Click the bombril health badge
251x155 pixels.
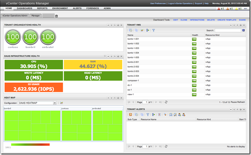pos(30,37)
